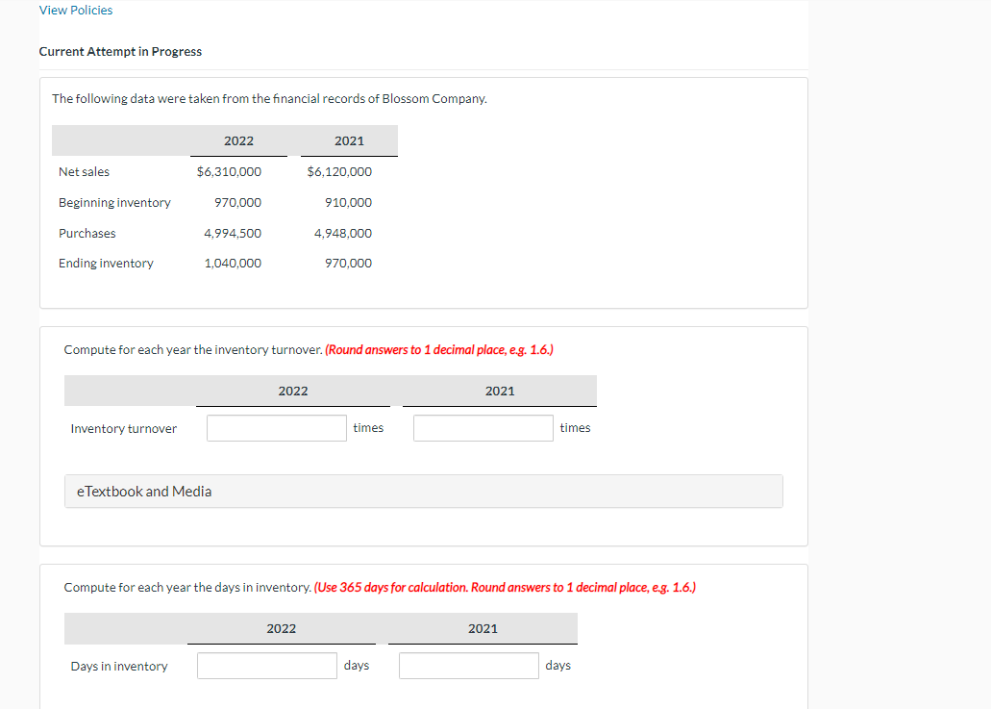
Task: Click the 2022 header above turnover inputs
Action: tap(293, 391)
